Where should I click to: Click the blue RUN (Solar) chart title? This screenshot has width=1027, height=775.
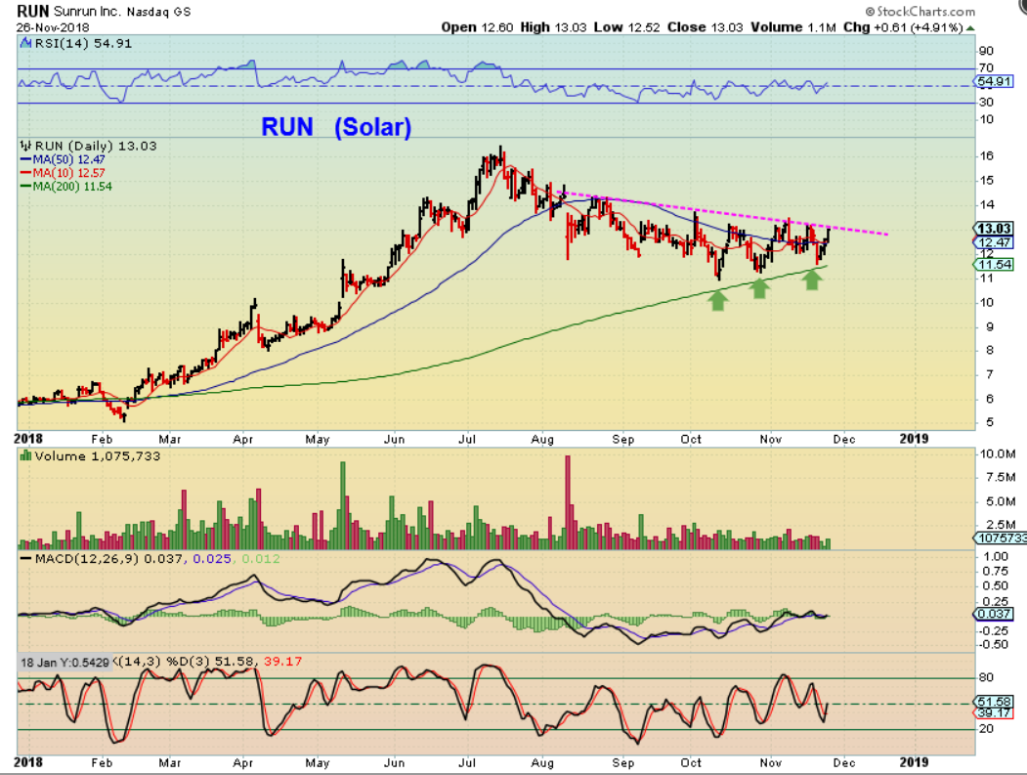pos(337,126)
